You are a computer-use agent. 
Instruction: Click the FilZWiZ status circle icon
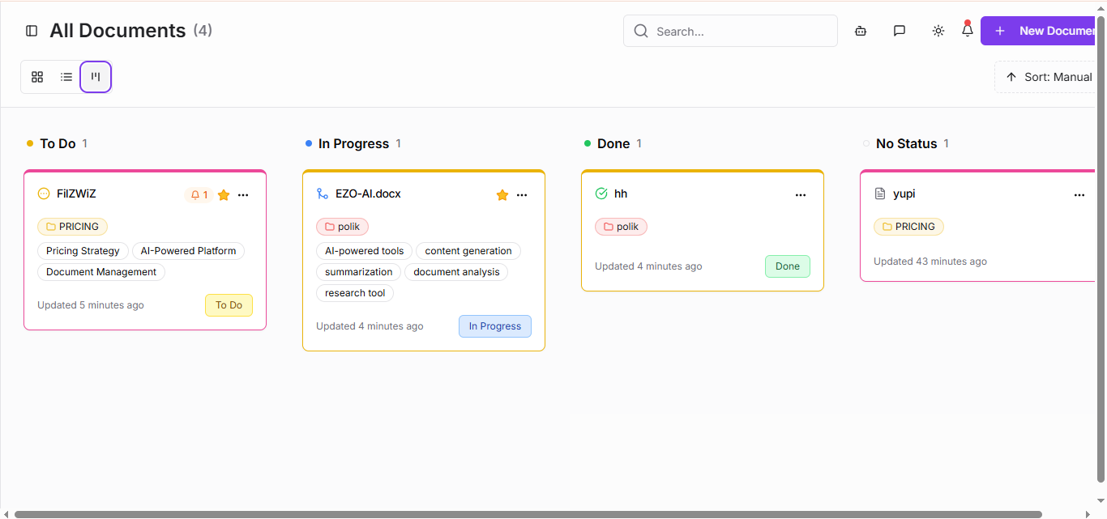(44, 194)
